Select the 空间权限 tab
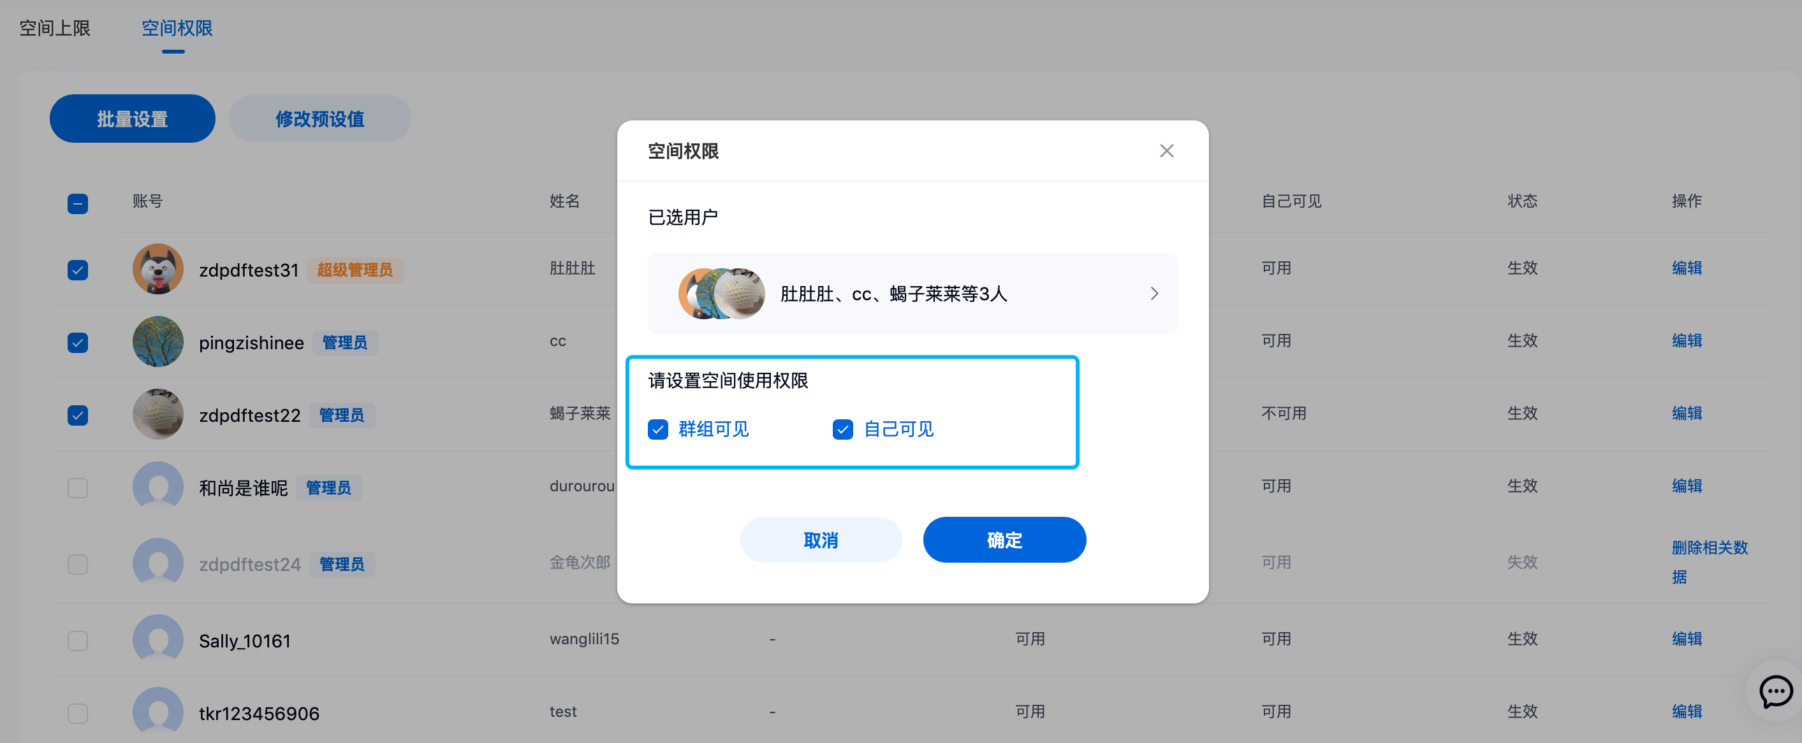This screenshot has width=1802, height=743. pyautogui.click(x=177, y=28)
